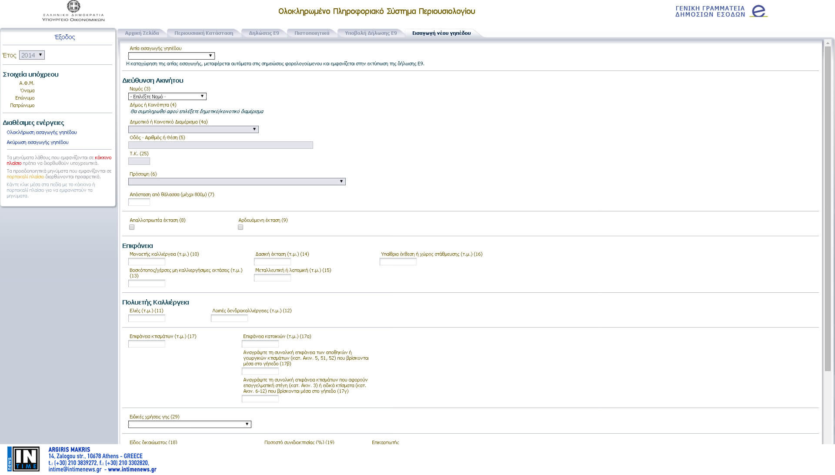Image resolution: width=835 pixels, height=475 pixels.
Task: Click the Μεταλλευτική ή λατομική (15) field
Action: tap(272, 278)
